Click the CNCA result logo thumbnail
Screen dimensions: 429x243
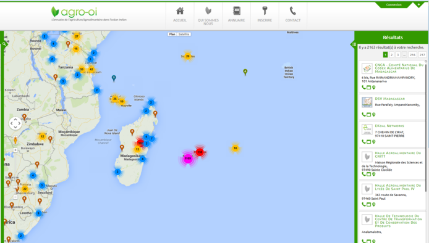tap(367, 68)
